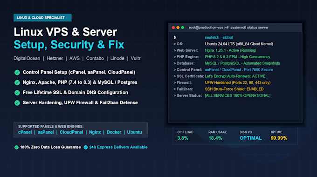
Task: Select cPanel in supported panels list
Action: coord(25,132)
